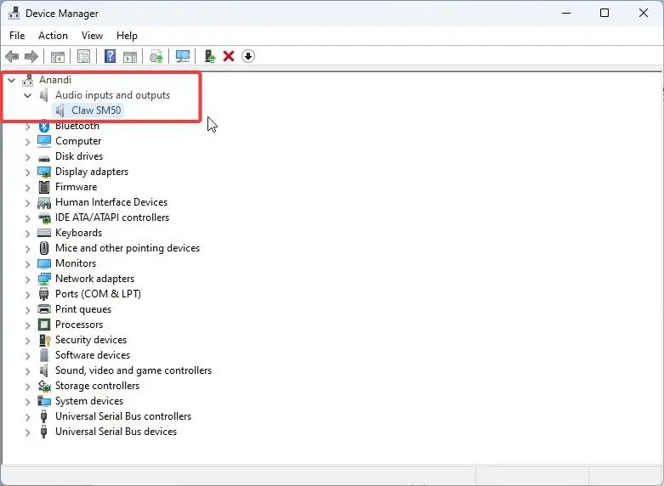This screenshot has width=664, height=486.
Task: Expand Sound, video and game controllers chevron
Action: 28,371
